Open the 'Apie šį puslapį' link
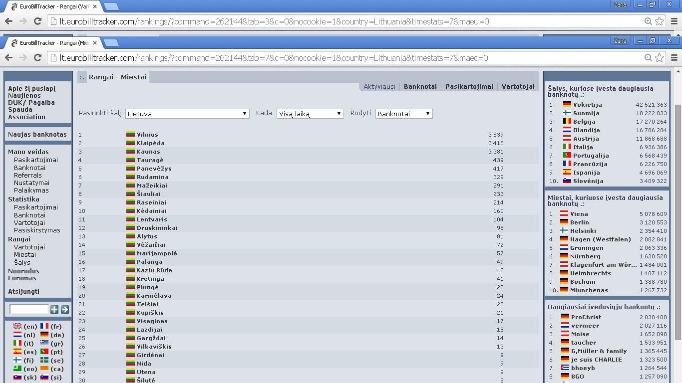The image size is (682, 383). [x=31, y=88]
